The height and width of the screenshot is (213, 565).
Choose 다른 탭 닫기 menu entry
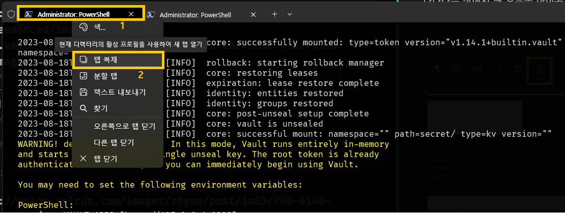point(118,142)
